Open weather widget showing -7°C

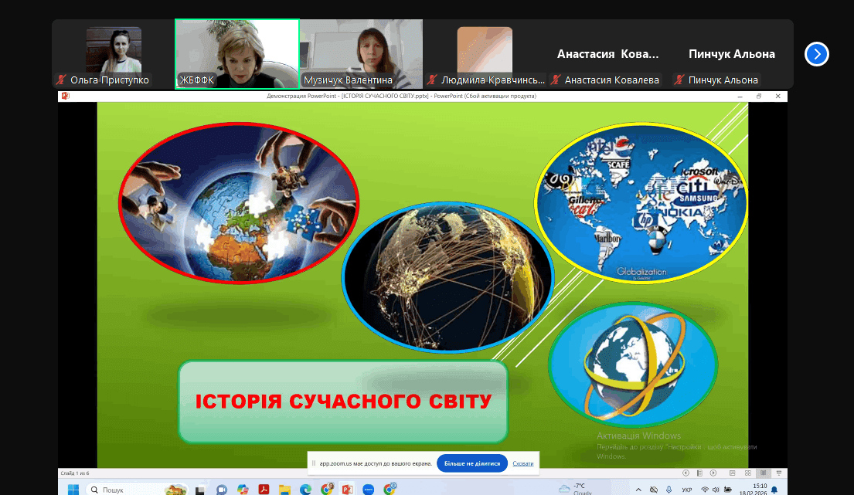click(x=577, y=489)
